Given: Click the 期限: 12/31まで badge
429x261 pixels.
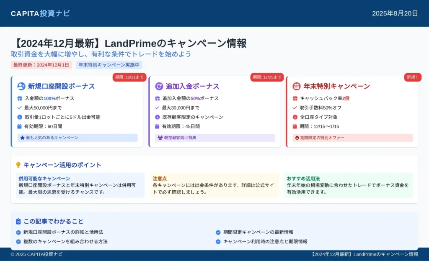Looking at the screenshot, I should tap(129, 77).
